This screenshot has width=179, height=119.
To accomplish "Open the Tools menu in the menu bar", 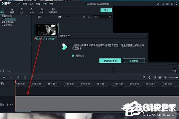I will pos(31,4).
